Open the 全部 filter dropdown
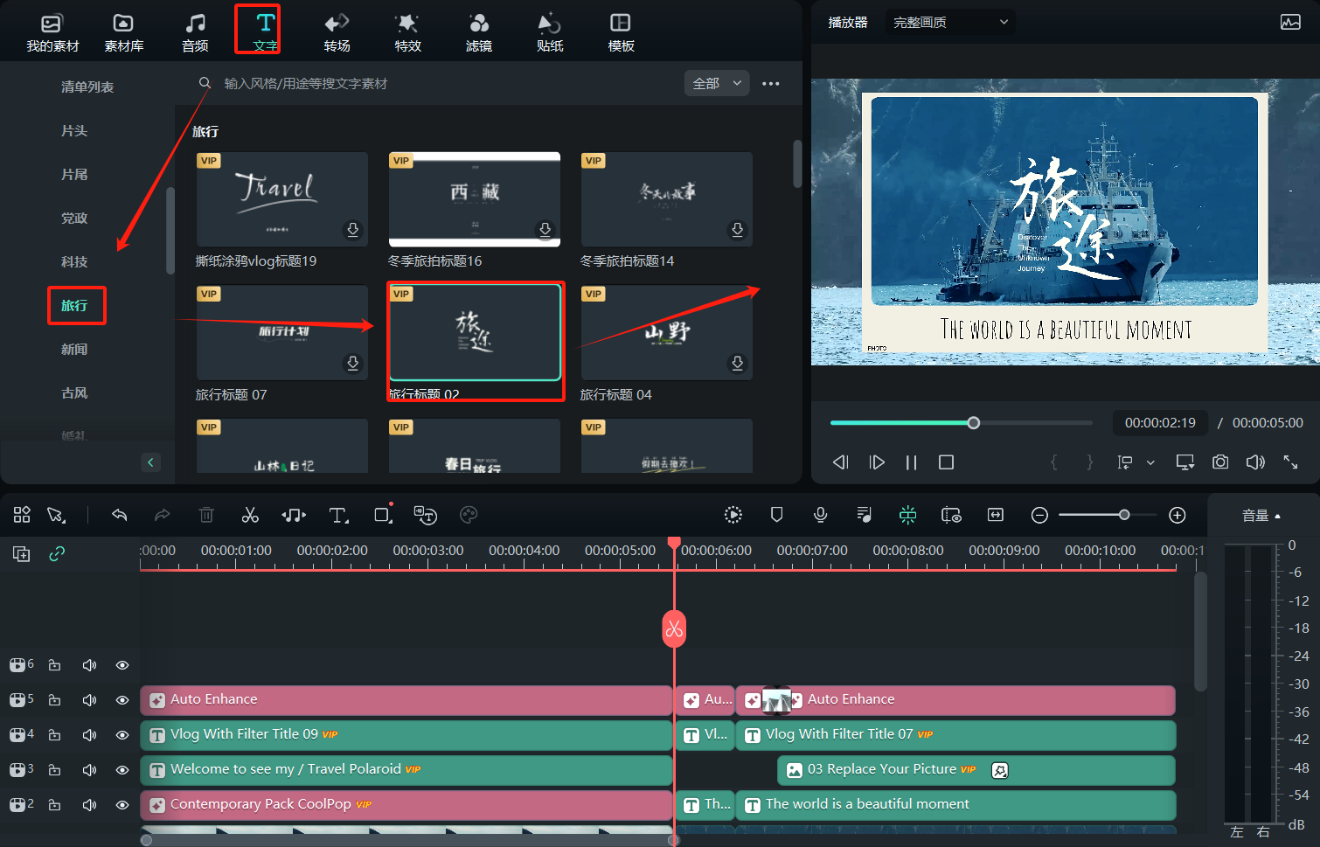The width and height of the screenshot is (1320, 847). tap(717, 84)
